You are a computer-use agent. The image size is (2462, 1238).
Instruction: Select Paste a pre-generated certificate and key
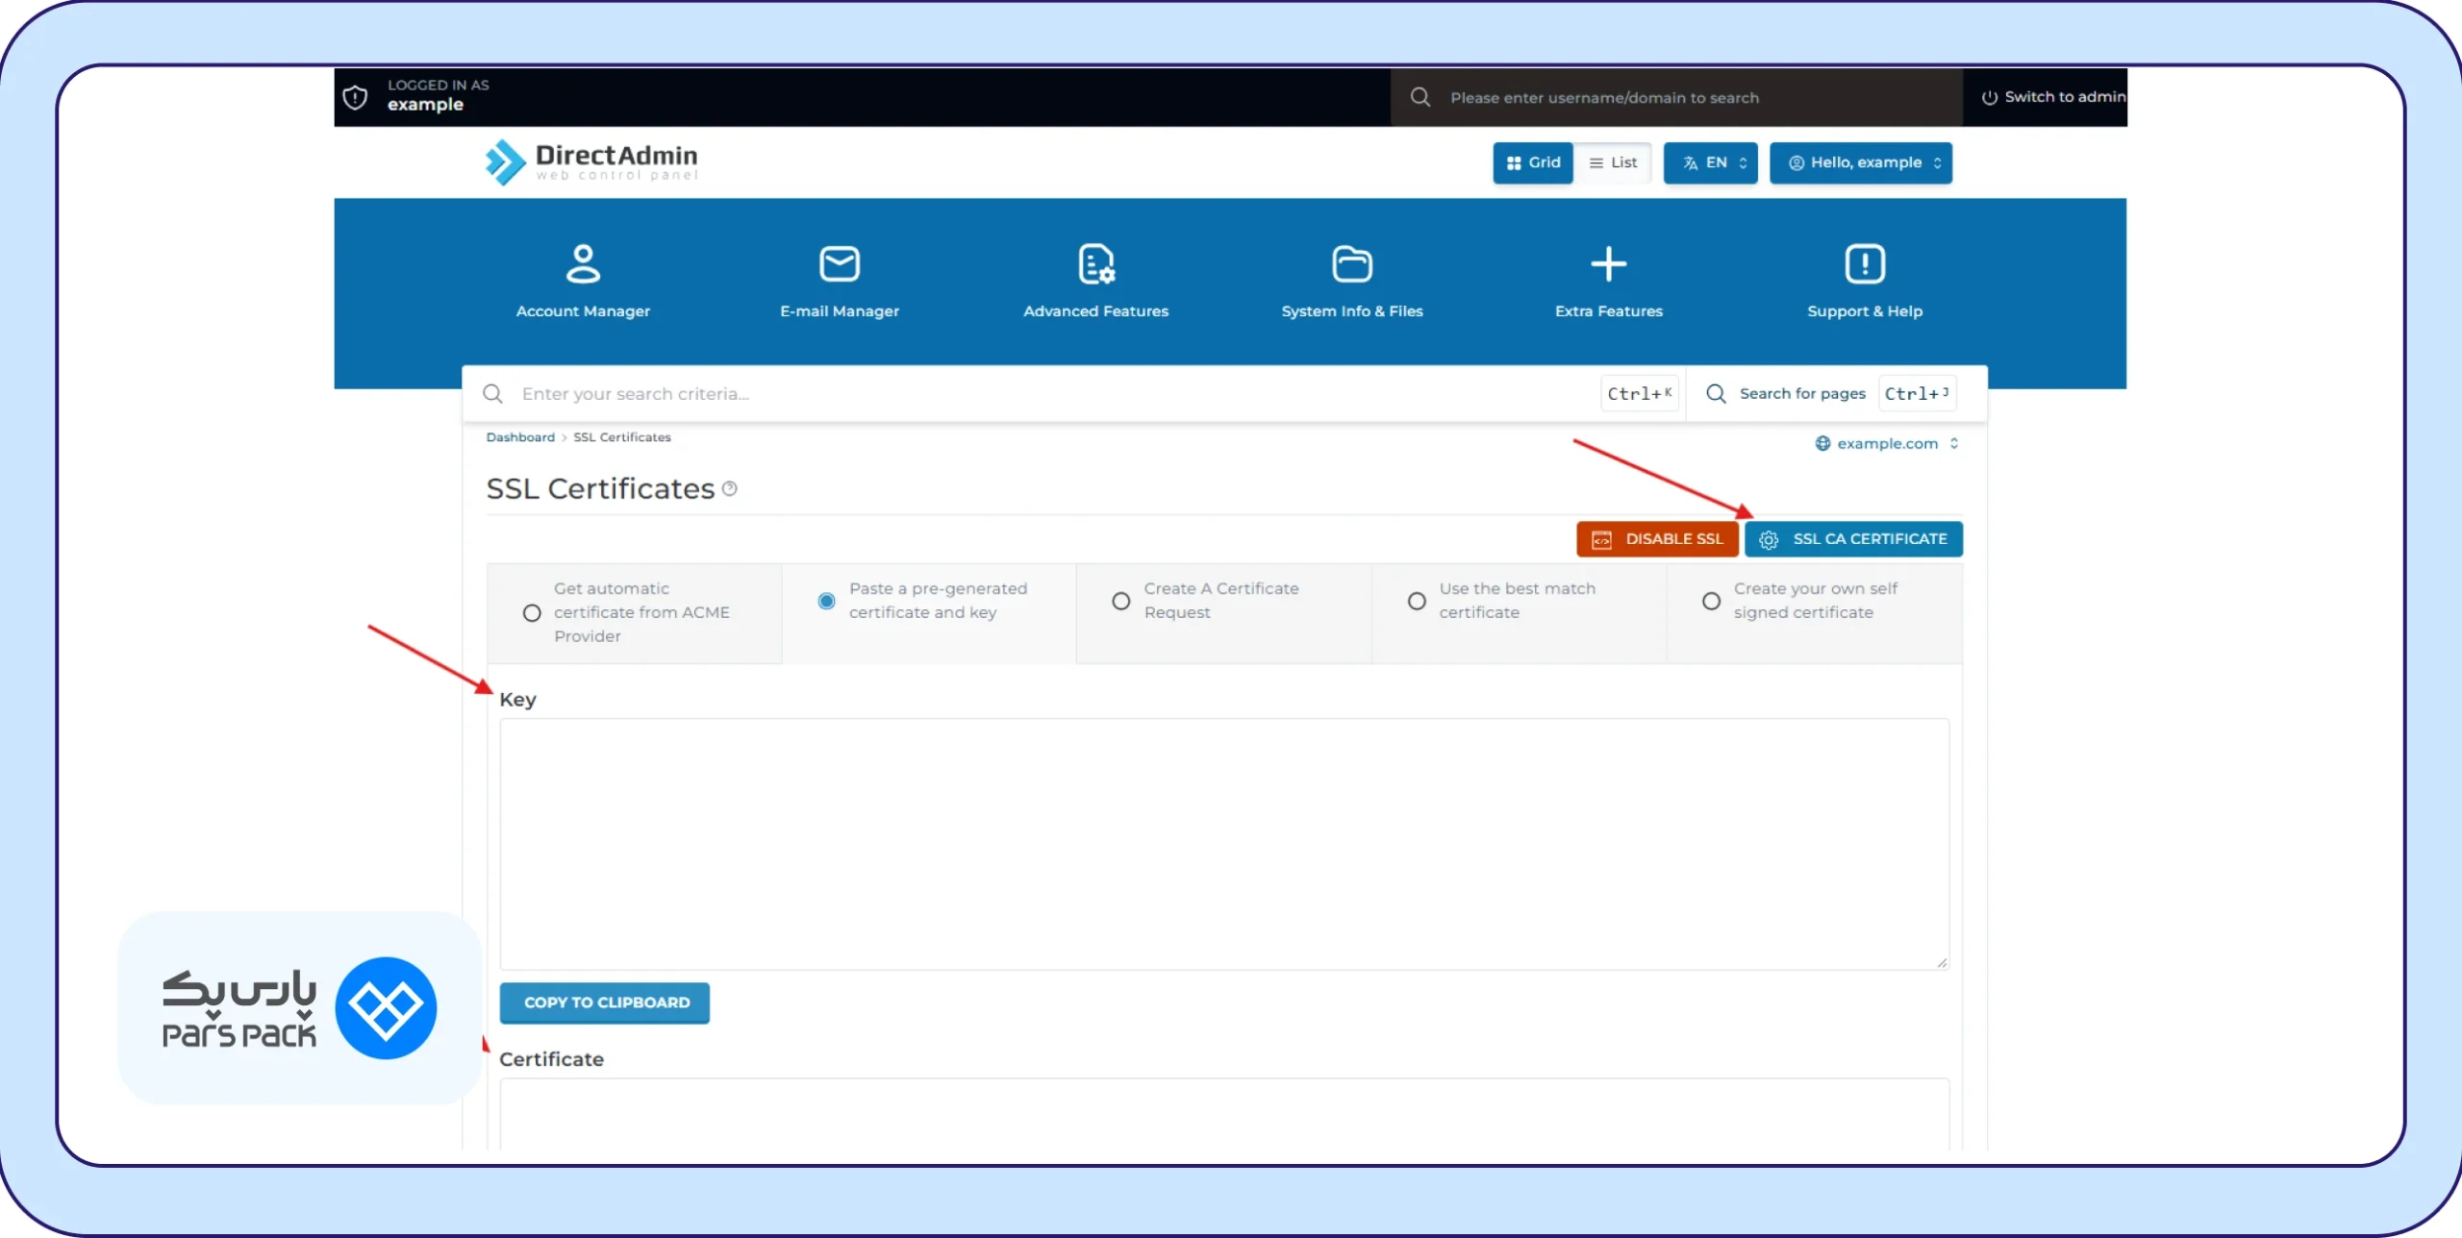click(x=826, y=601)
